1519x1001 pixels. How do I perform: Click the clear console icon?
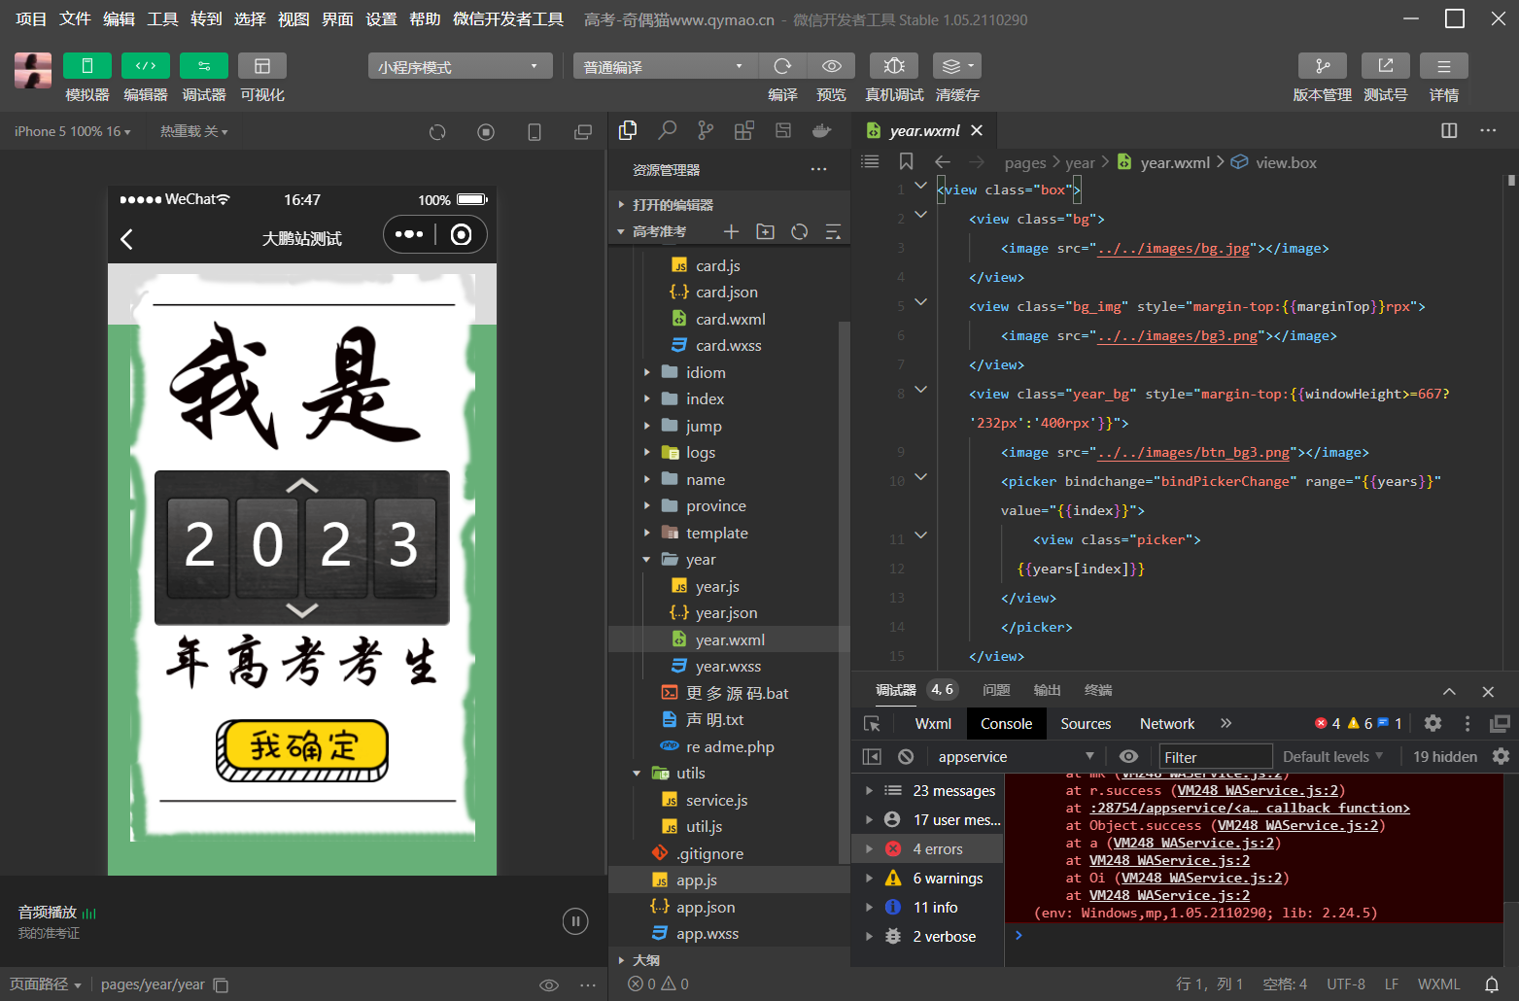click(906, 756)
